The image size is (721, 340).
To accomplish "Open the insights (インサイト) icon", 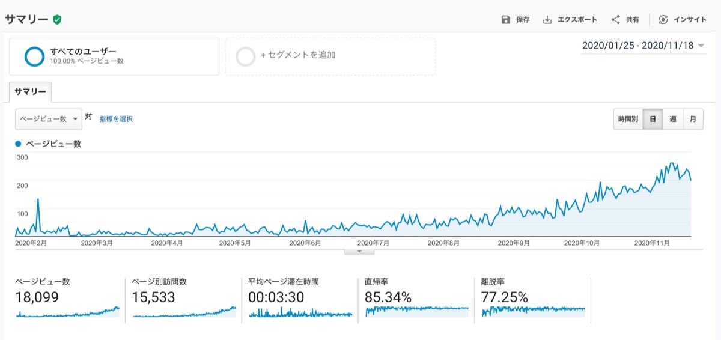I will point(663,20).
